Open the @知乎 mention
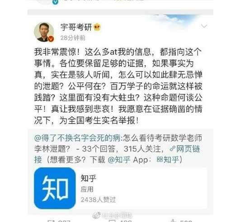Image resolution: width=226 pixels, height=222 pixels. coord(119,160)
